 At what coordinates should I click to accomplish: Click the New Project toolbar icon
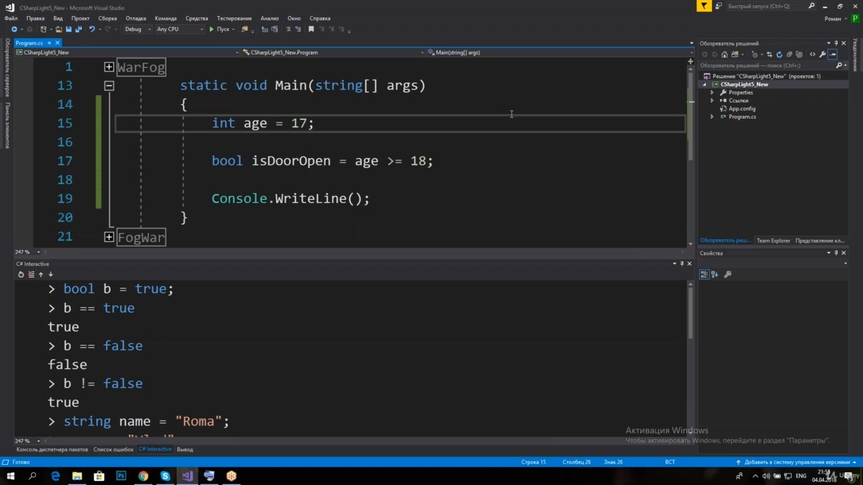(x=43, y=29)
